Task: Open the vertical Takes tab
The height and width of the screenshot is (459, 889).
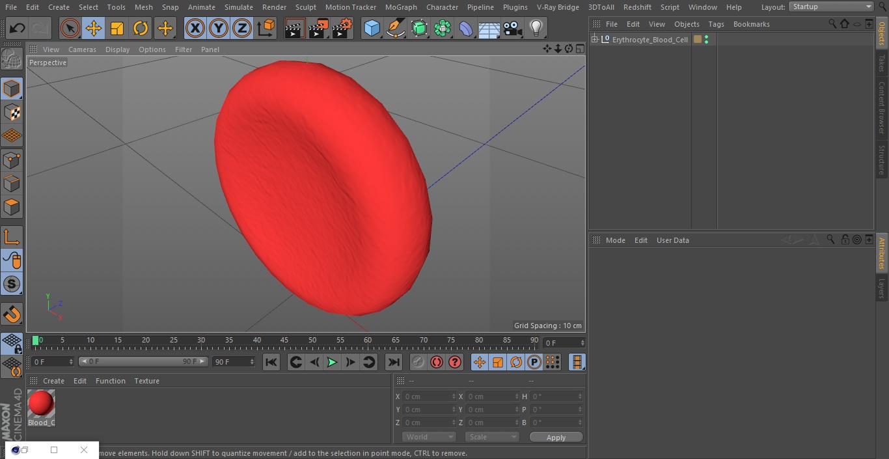Action: tap(882, 63)
